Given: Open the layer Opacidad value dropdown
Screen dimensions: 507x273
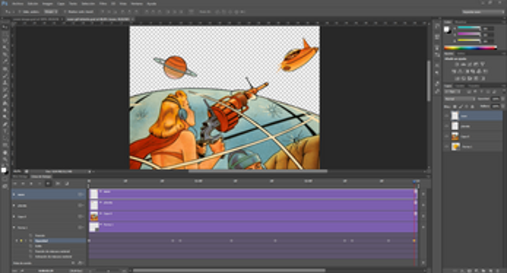Looking at the screenshot, I should 503,99.
